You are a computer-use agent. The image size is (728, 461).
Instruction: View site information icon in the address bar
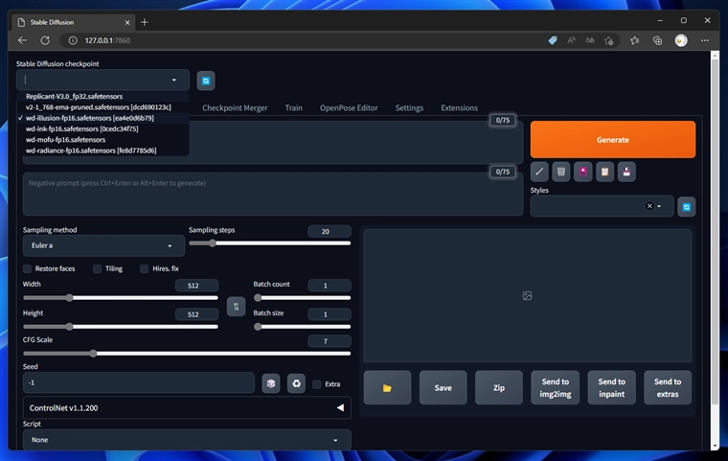[x=73, y=40]
